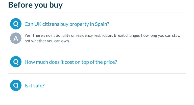Click the word "Spain?" in the first question
The height and width of the screenshot is (105, 194).
point(102,24)
